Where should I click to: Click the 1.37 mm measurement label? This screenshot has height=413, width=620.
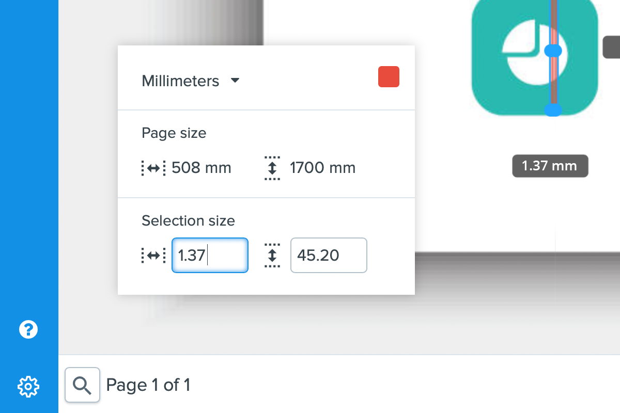pyautogui.click(x=550, y=166)
